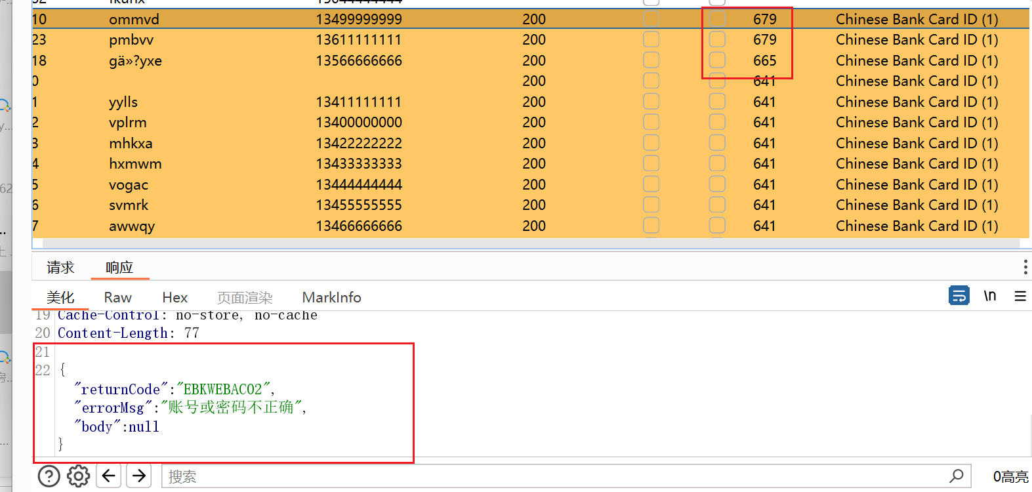
Task: Click response length 665 cell
Action: (x=765, y=61)
